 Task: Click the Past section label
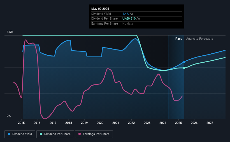[x=178, y=39]
